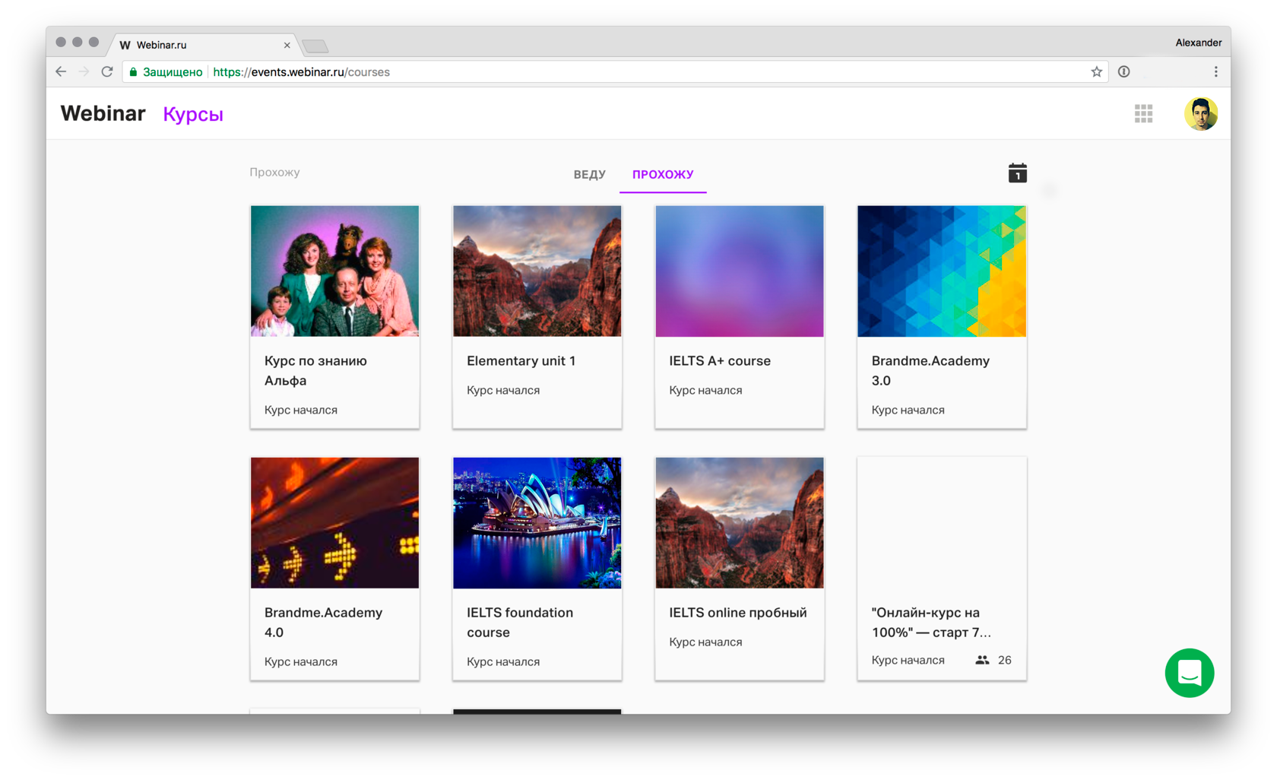The height and width of the screenshot is (780, 1277).
Task: Click the IELTS online пробный title
Action: (737, 612)
